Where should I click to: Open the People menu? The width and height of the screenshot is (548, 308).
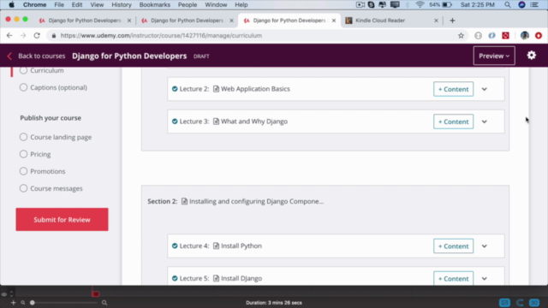[188, 4]
